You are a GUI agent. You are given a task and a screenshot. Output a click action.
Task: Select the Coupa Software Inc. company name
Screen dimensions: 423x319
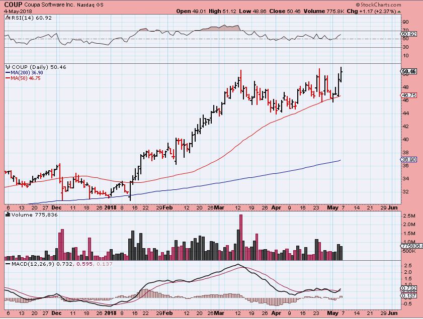tap(49, 5)
